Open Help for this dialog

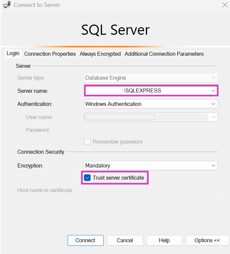point(164,240)
